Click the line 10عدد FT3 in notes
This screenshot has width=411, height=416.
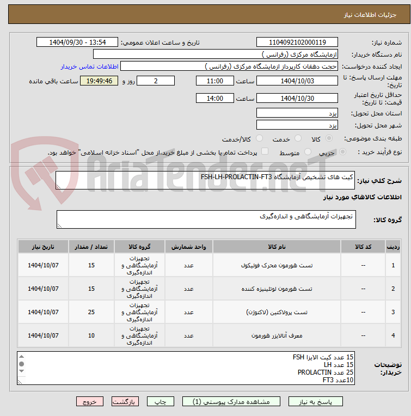[x=338, y=380]
